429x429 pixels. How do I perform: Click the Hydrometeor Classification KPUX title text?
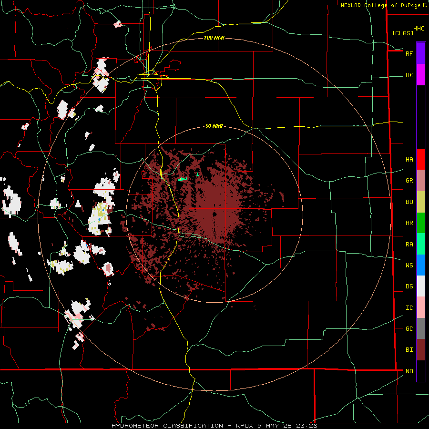pos(214,426)
